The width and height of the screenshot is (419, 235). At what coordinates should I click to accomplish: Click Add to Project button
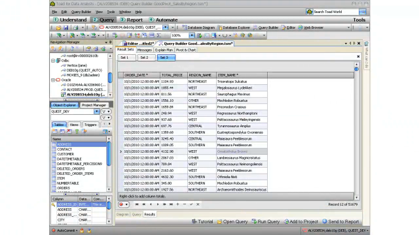(301, 221)
